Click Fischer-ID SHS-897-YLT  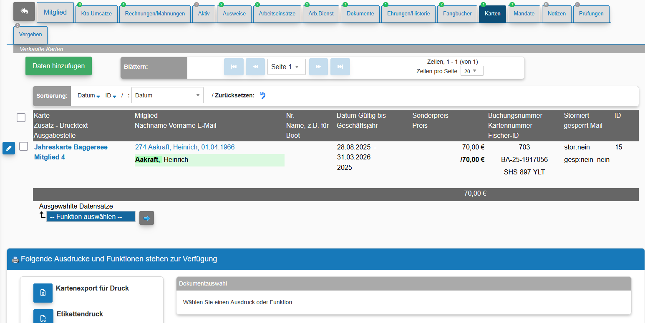[x=524, y=172]
